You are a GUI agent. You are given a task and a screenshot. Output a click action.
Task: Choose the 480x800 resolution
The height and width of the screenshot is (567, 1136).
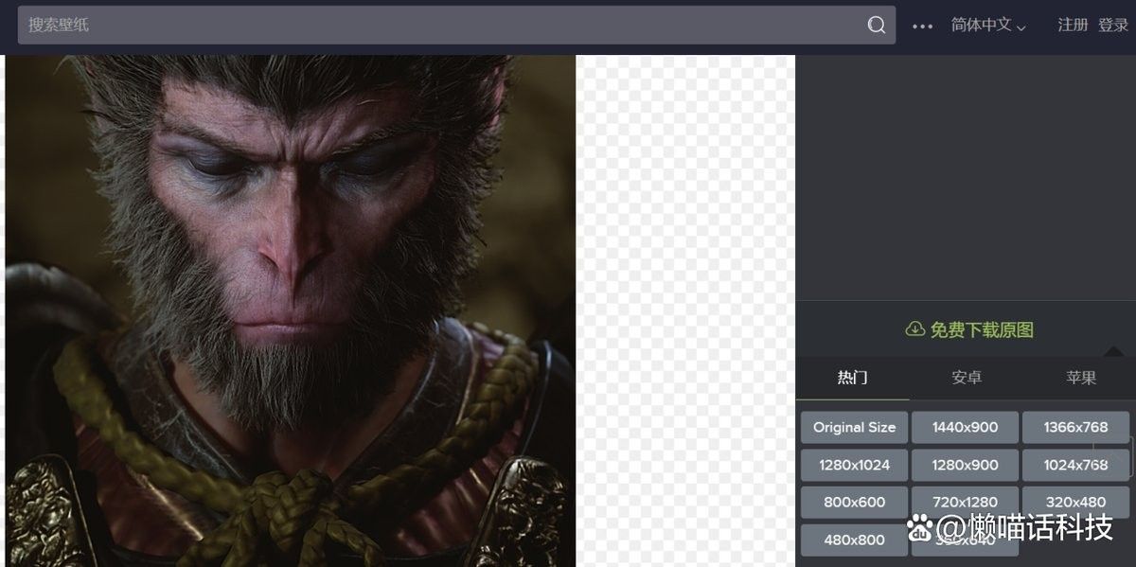click(x=854, y=540)
